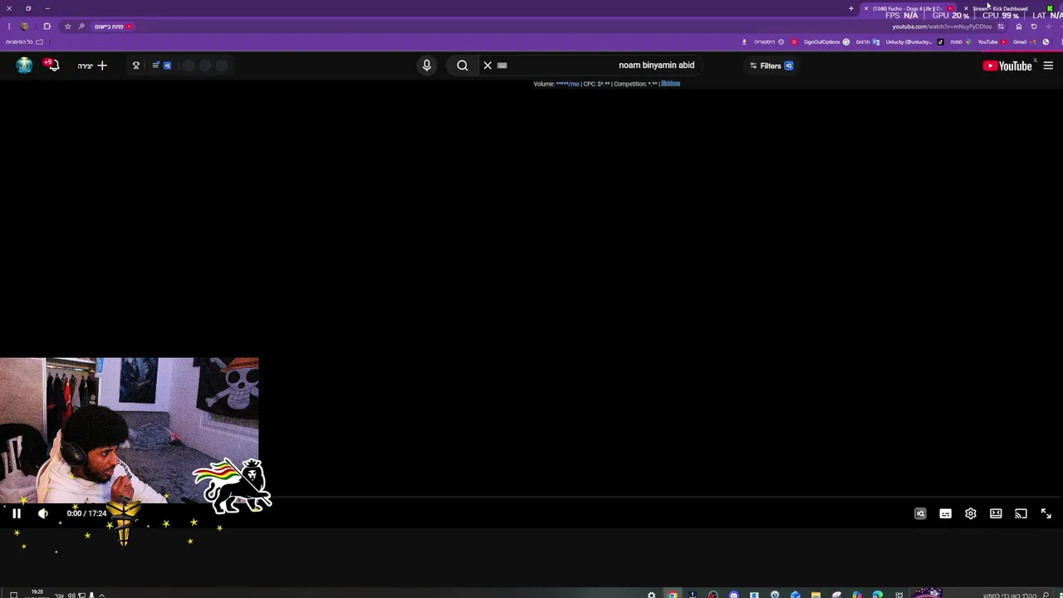Open Maps (מפות) bookmark
Image resolution: width=1063 pixels, height=598 pixels.
(x=961, y=42)
